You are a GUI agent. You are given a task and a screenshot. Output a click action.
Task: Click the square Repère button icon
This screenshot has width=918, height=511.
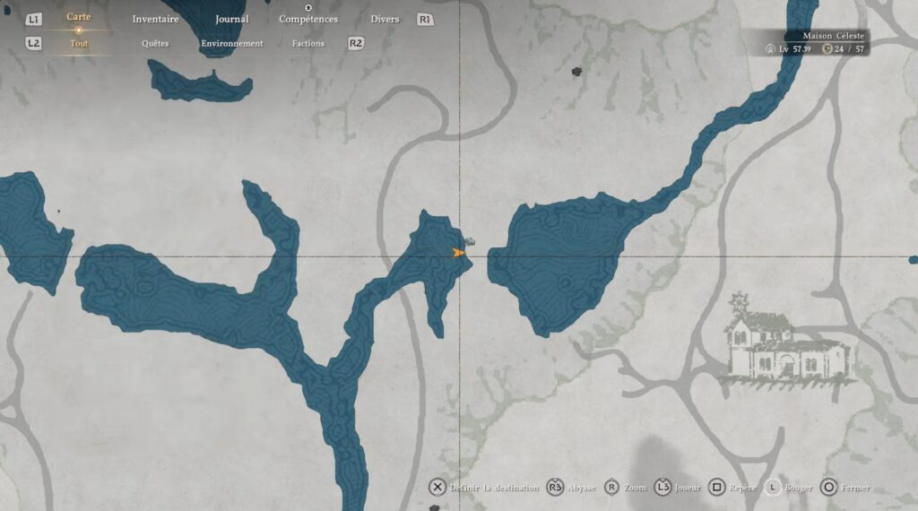716,488
